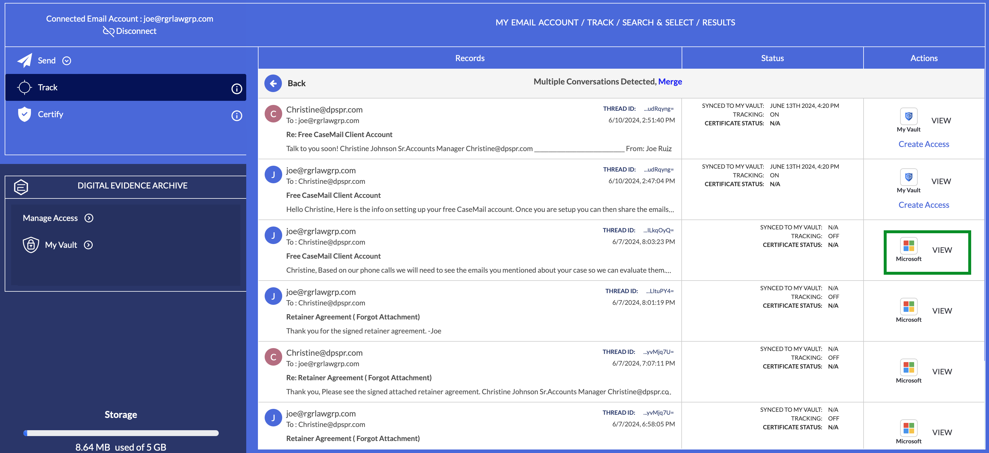This screenshot has width=989, height=453.
Task: View the 6:58:05 PM email
Action: (x=942, y=432)
